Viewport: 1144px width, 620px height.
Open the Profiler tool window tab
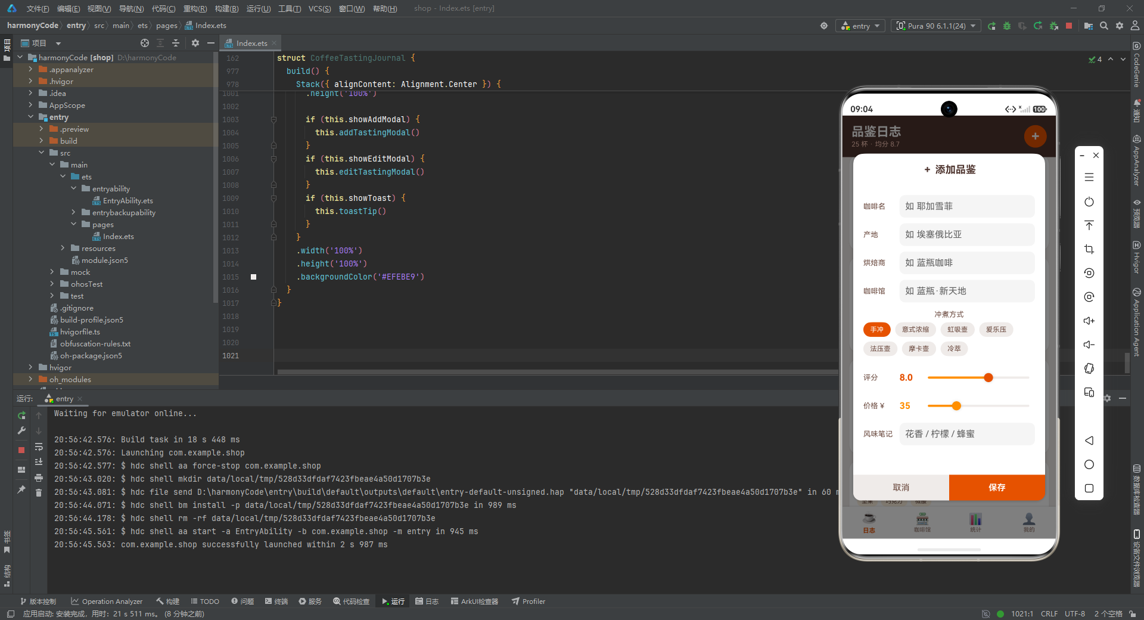[x=529, y=601]
